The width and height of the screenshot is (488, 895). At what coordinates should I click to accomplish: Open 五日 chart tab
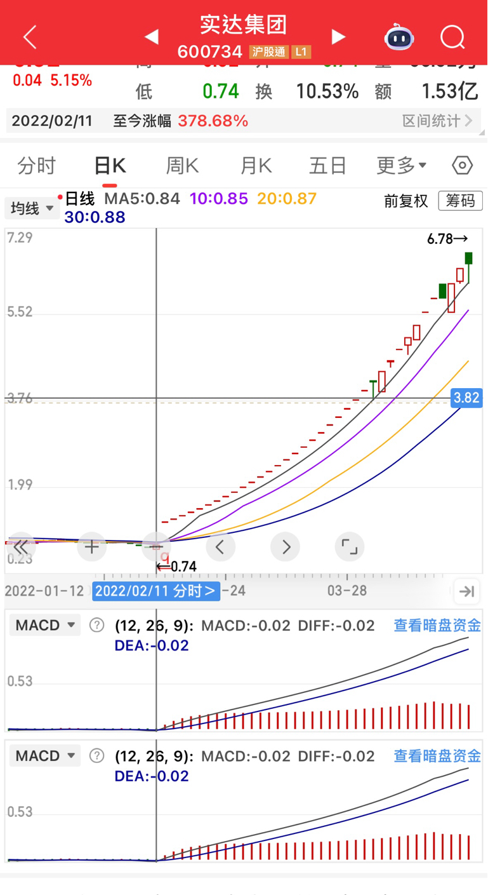click(327, 166)
